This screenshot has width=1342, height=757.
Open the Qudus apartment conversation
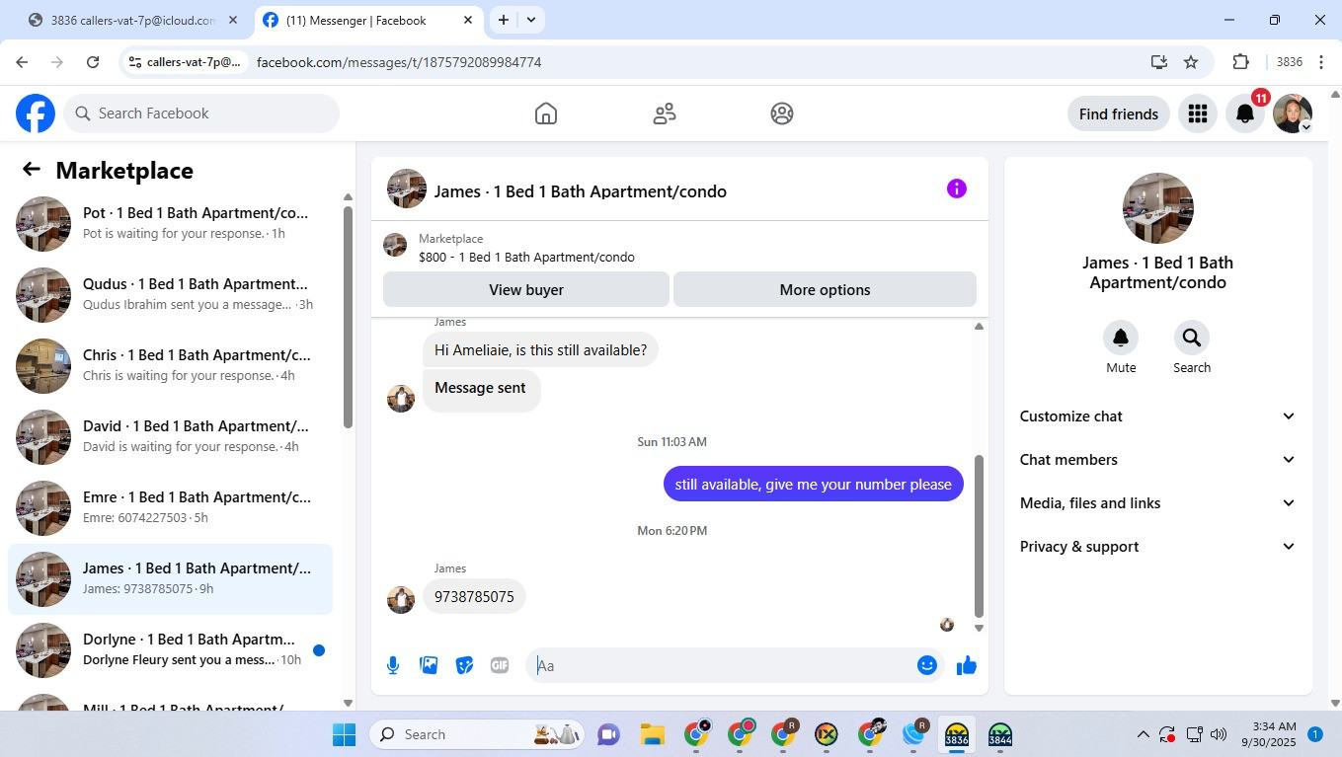(x=171, y=295)
